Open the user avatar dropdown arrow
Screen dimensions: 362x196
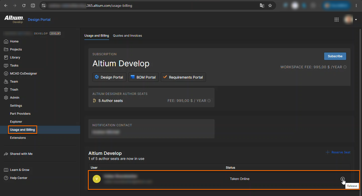[x=356, y=20]
